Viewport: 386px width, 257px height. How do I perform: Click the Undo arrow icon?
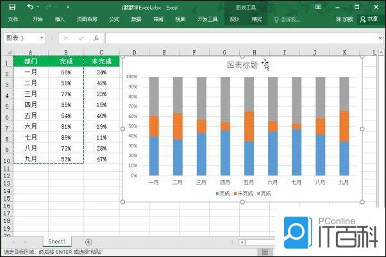point(30,6)
